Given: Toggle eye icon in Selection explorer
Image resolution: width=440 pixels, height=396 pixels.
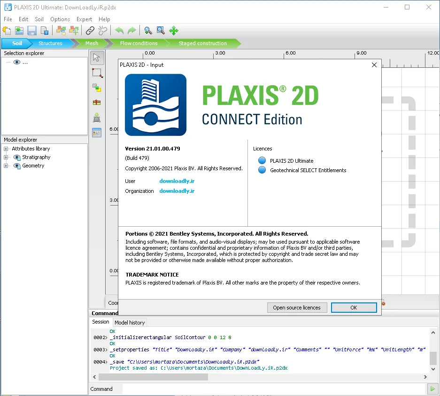Looking at the screenshot, I should point(17,62).
